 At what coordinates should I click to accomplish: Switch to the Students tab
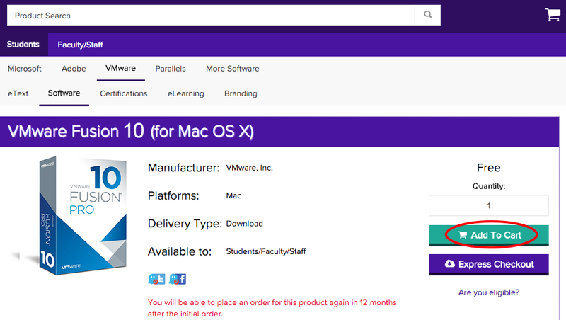pyautogui.click(x=23, y=45)
